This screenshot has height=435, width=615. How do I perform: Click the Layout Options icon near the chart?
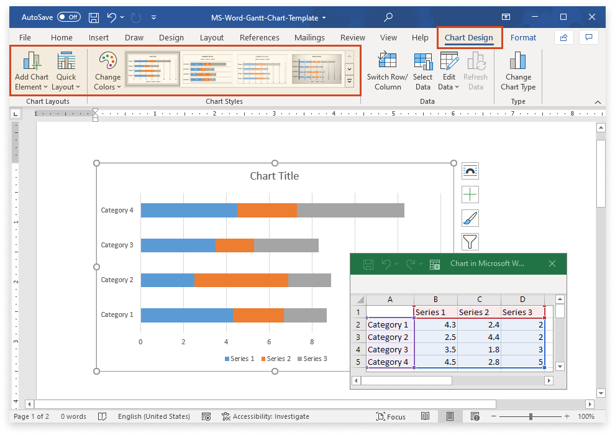coord(470,171)
